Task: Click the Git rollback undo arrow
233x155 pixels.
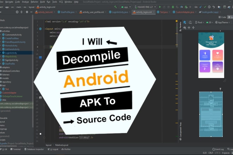Action: [214, 7]
